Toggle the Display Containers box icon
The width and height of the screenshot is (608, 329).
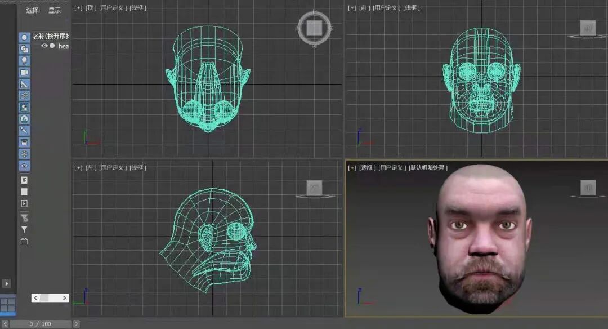pyautogui.click(x=24, y=143)
